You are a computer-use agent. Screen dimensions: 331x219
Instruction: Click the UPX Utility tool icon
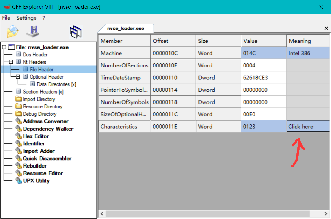click(x=19, y=181)
